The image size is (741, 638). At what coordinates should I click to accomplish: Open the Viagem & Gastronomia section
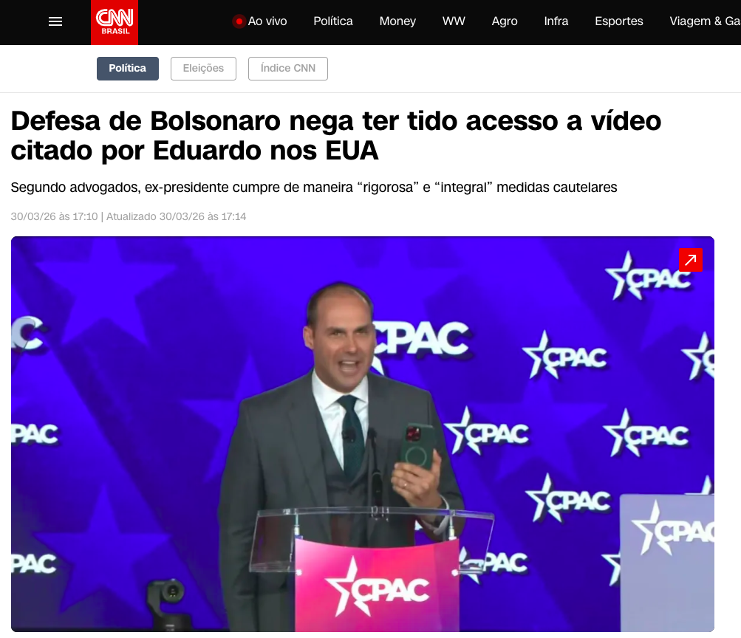[705, 21]
